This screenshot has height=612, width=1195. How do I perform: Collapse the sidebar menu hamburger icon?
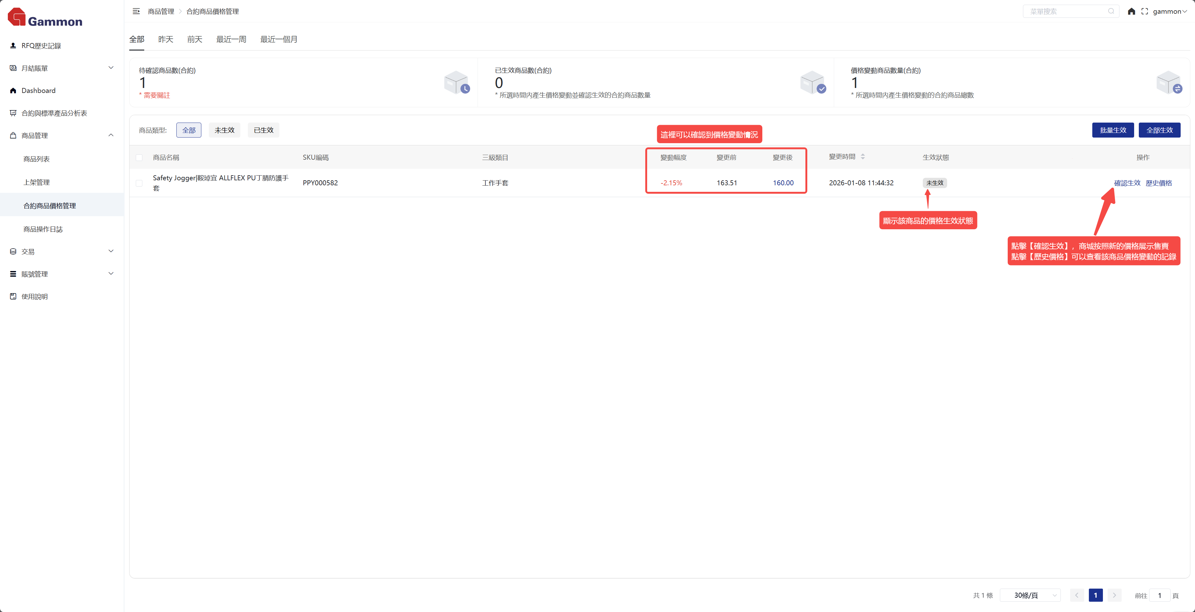tap(136, 11)
